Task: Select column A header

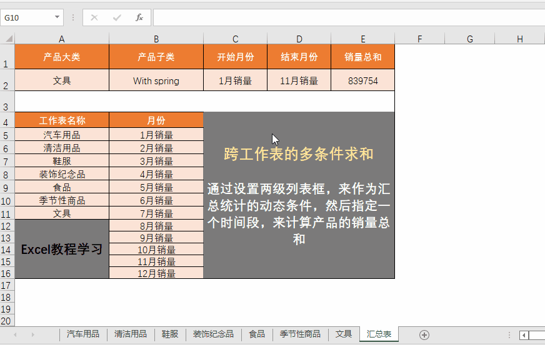Action: pyautogui.click(x=62, y=39)
